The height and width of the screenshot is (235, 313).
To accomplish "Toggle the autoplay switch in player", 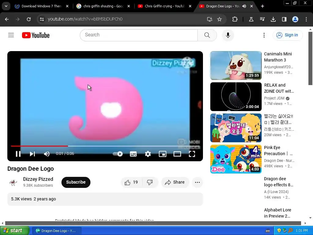I will pos(118,154).
